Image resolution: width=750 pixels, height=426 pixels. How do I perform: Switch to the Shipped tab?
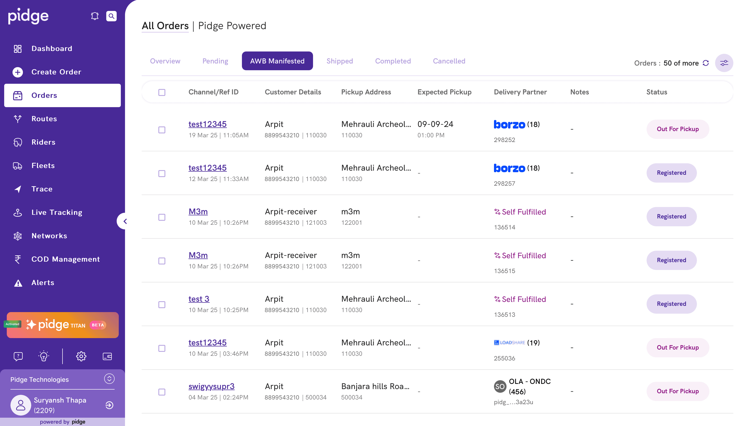pos(340,61)
